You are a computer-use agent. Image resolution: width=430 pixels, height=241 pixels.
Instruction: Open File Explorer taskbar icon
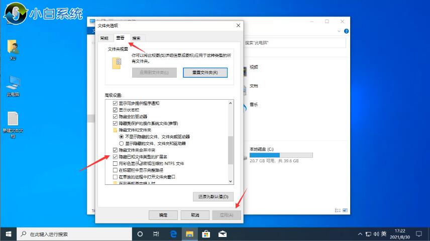[189, 234]
